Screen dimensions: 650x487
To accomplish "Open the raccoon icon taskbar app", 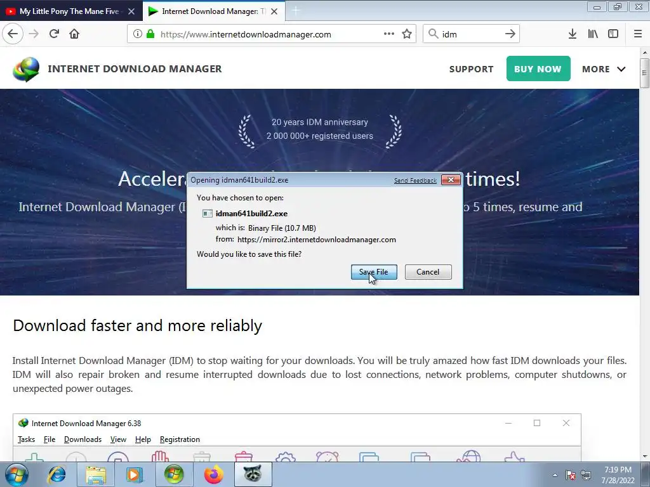I will tap(253, 474).
